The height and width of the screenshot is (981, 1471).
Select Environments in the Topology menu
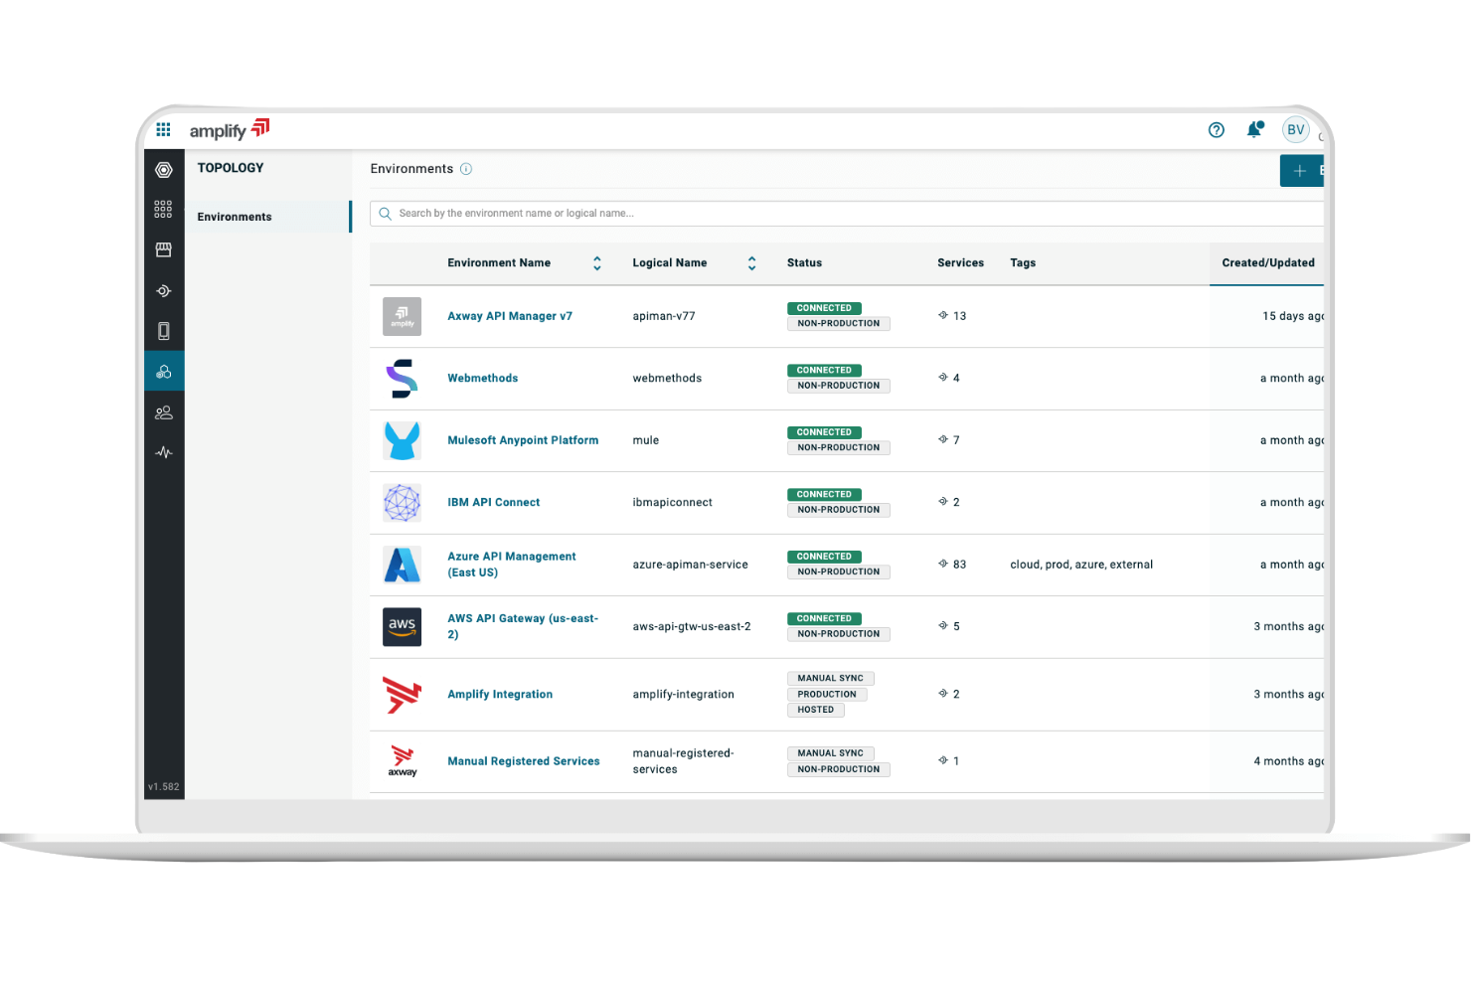[268, 217]
